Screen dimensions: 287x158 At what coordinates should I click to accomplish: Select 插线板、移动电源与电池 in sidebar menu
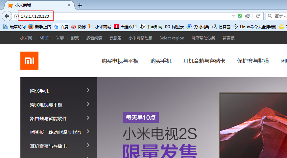coord(55,132)
